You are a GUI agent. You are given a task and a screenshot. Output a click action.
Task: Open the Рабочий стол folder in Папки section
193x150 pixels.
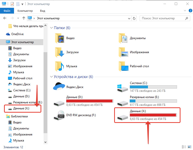coord(134,66)
